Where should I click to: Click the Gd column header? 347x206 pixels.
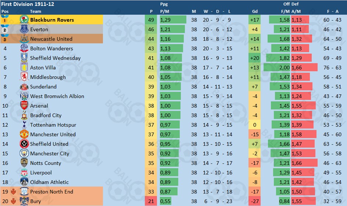255,11
